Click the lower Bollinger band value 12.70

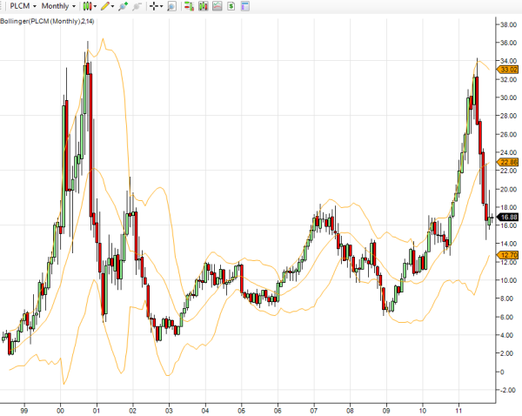508,255
